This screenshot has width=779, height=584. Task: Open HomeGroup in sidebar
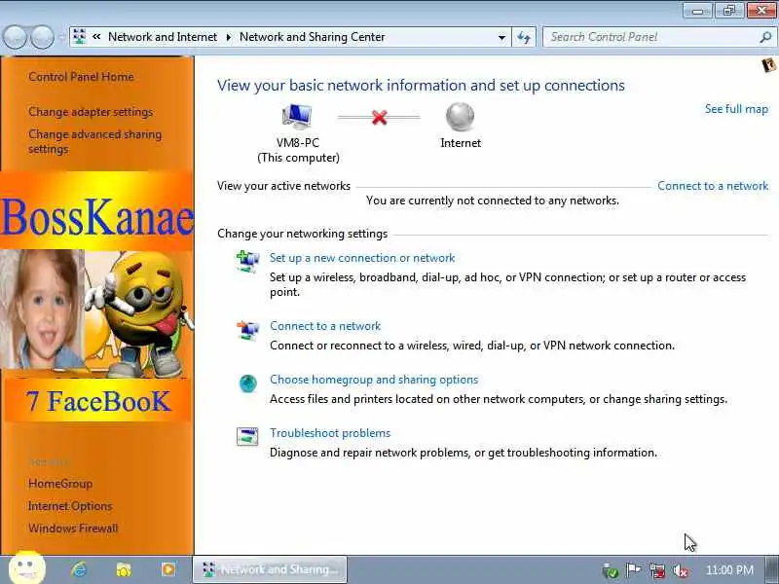click(60, 483)
